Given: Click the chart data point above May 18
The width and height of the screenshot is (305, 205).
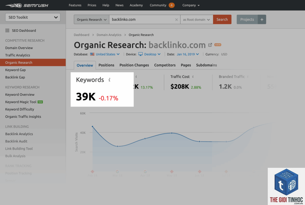Looking at the screenshot, I should point(172,133).
